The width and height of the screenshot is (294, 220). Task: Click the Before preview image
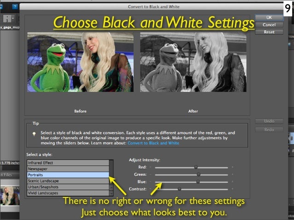click(81, 62)
